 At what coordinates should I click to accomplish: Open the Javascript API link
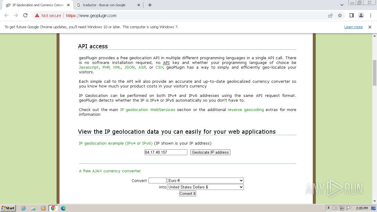pos(89,67)
